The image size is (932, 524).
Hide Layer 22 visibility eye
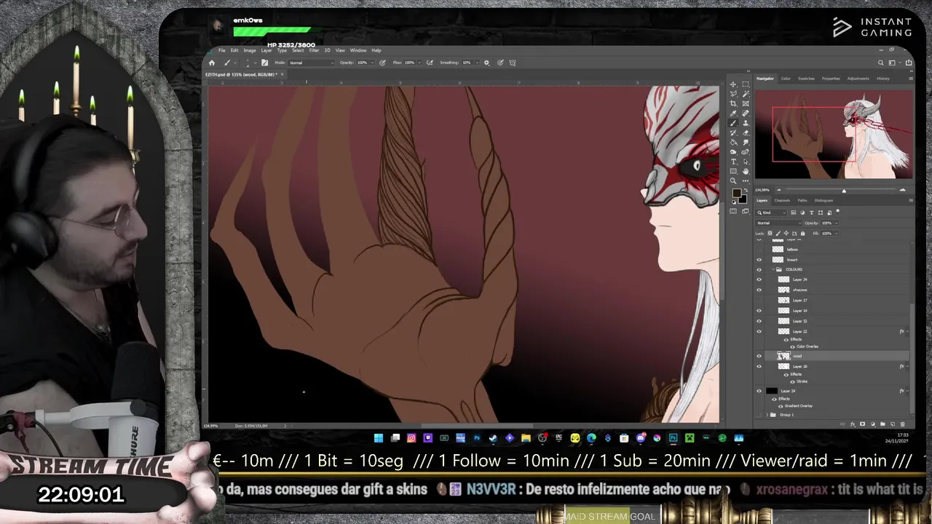click(759, 331)
